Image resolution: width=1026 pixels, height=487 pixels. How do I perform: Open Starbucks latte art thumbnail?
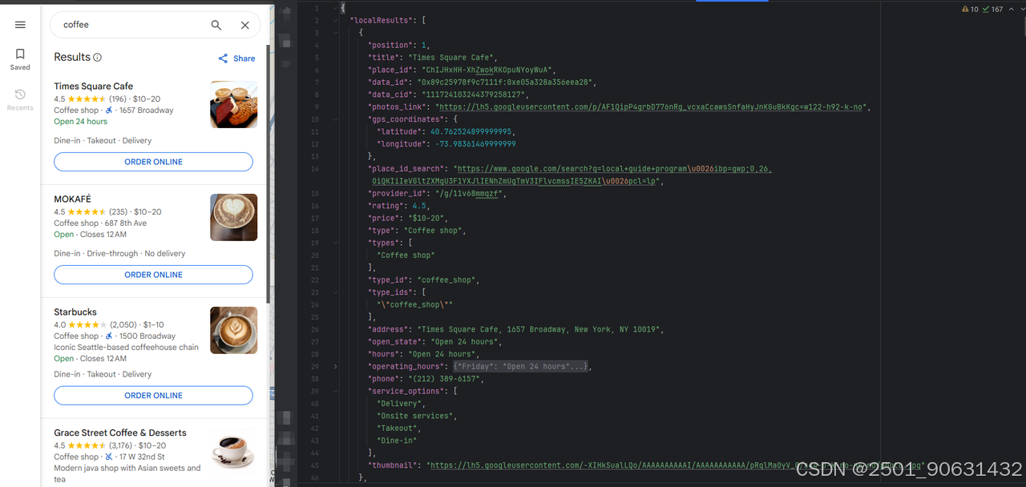tap(234, 330)
